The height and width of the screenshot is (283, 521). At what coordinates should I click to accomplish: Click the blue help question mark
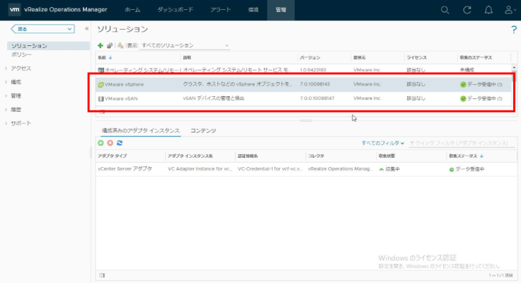[514, 30]
